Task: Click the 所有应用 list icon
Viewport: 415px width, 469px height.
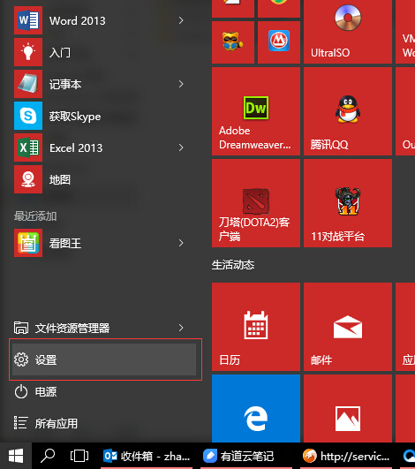Action: [21, 423]
